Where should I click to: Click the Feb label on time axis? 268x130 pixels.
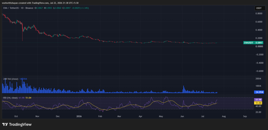click(100, 116)
